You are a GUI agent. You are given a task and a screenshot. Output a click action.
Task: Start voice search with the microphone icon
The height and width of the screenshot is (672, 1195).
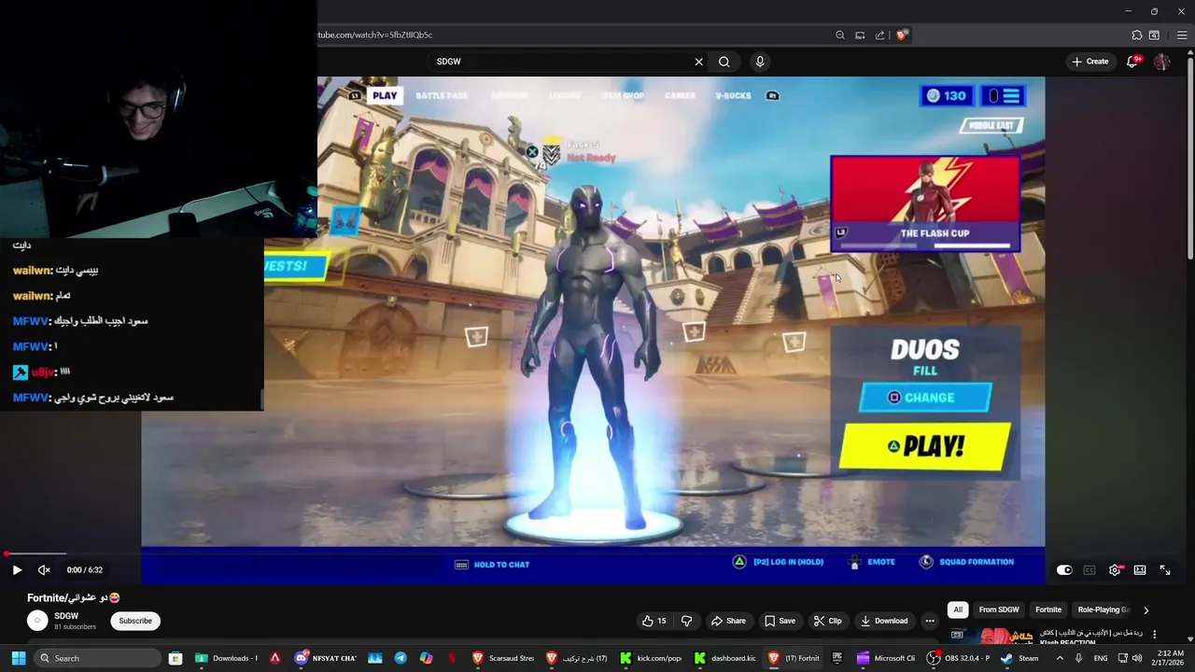point(760,62)
